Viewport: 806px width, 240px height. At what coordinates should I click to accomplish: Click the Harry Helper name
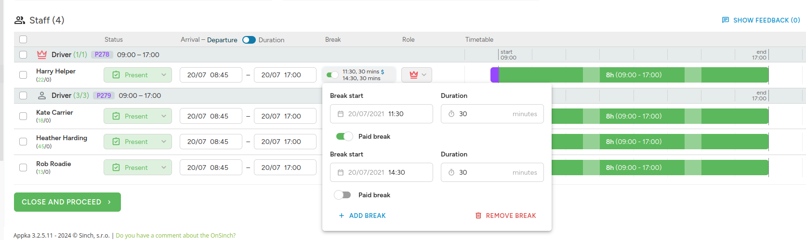pyautogui.click(x=56, y=71)
